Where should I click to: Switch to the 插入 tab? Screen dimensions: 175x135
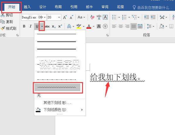[x=27, y=7]
